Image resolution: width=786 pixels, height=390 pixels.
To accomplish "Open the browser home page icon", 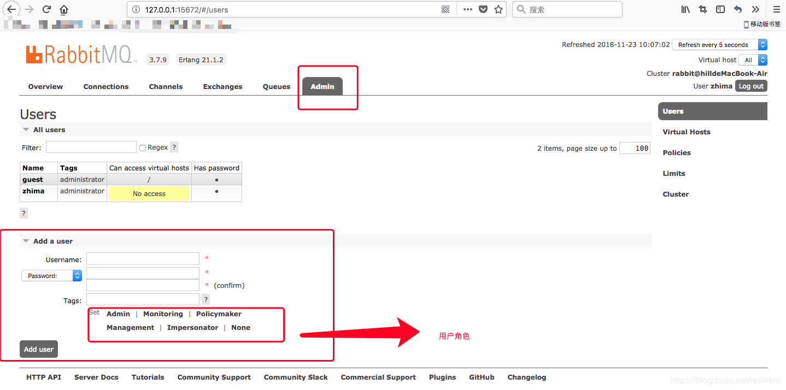I will click(x=64, y=9).
